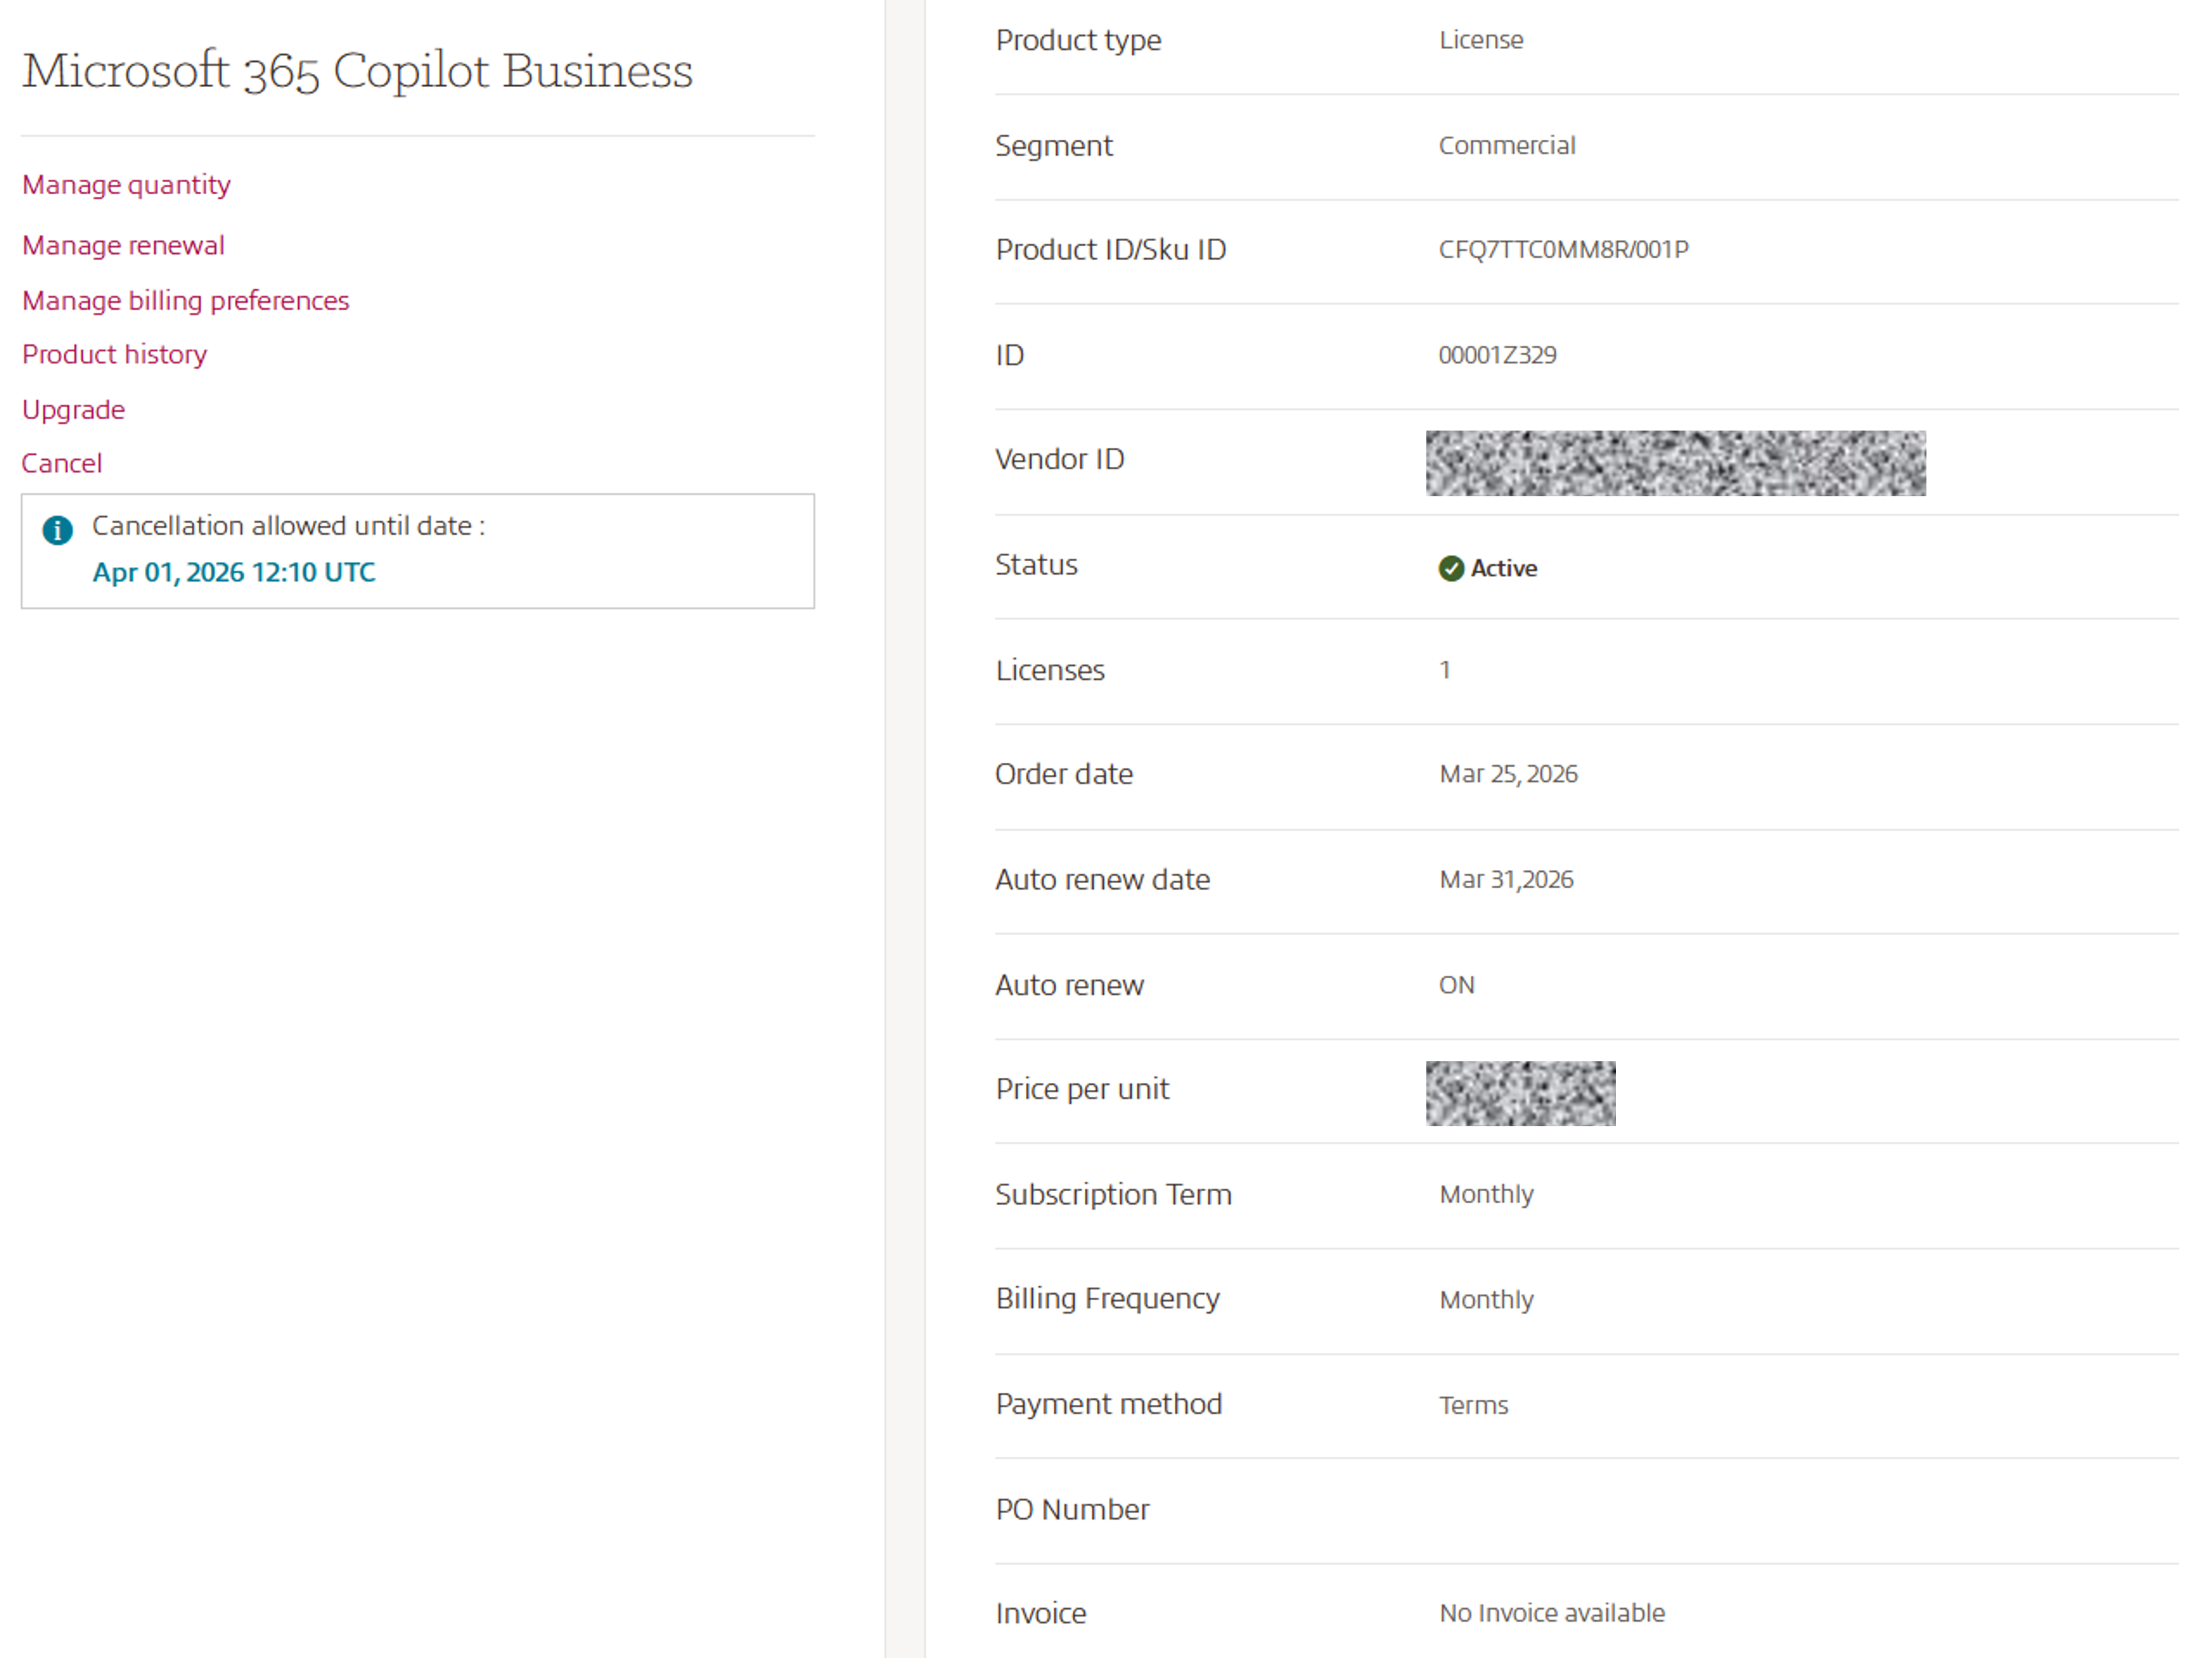Click the cancellation deadline date Apr 01, 2026

point(234,572)
